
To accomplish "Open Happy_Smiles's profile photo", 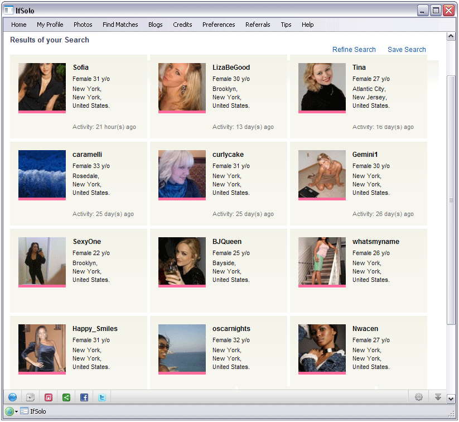I will [42, 348].
